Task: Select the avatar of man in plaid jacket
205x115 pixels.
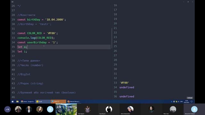Action: [x=18, y=109]
